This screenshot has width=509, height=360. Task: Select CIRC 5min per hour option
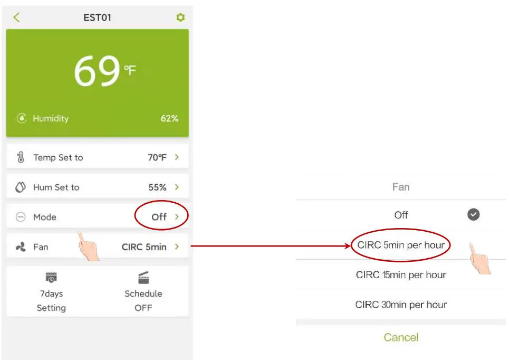point(401,244)
